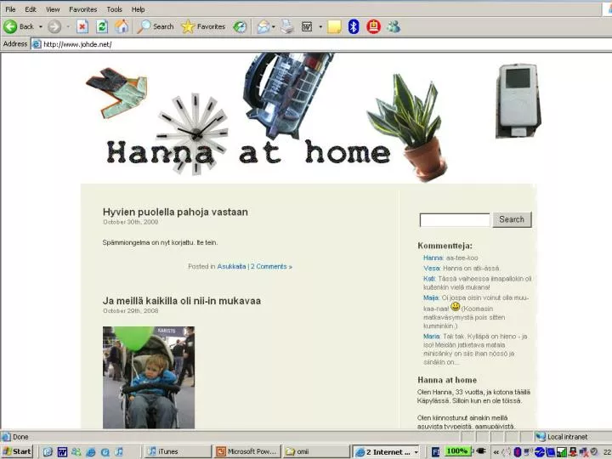Launch Messenger from the quick launch bar
This screenshot has width=612, height=459.
[x=76, y=452]
